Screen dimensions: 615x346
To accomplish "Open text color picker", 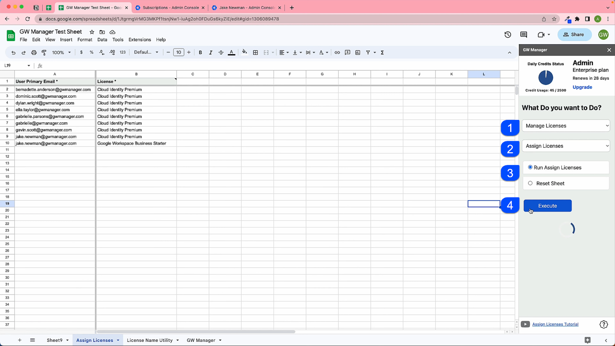I will pyautogui.click(x=231, y=52).
